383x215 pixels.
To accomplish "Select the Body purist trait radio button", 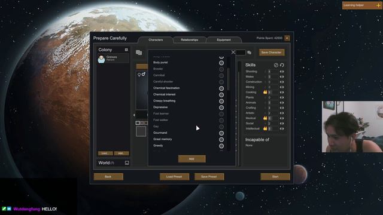I will (x=221, y=63).
